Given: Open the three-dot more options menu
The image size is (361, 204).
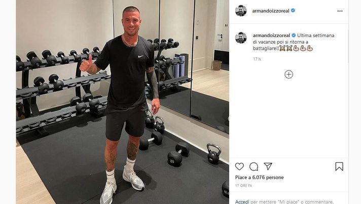Looking at the screenshot, I should (x=340, y=11).
